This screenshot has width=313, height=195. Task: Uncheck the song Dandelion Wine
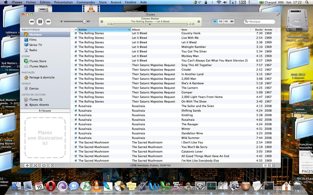coord(76,133)
